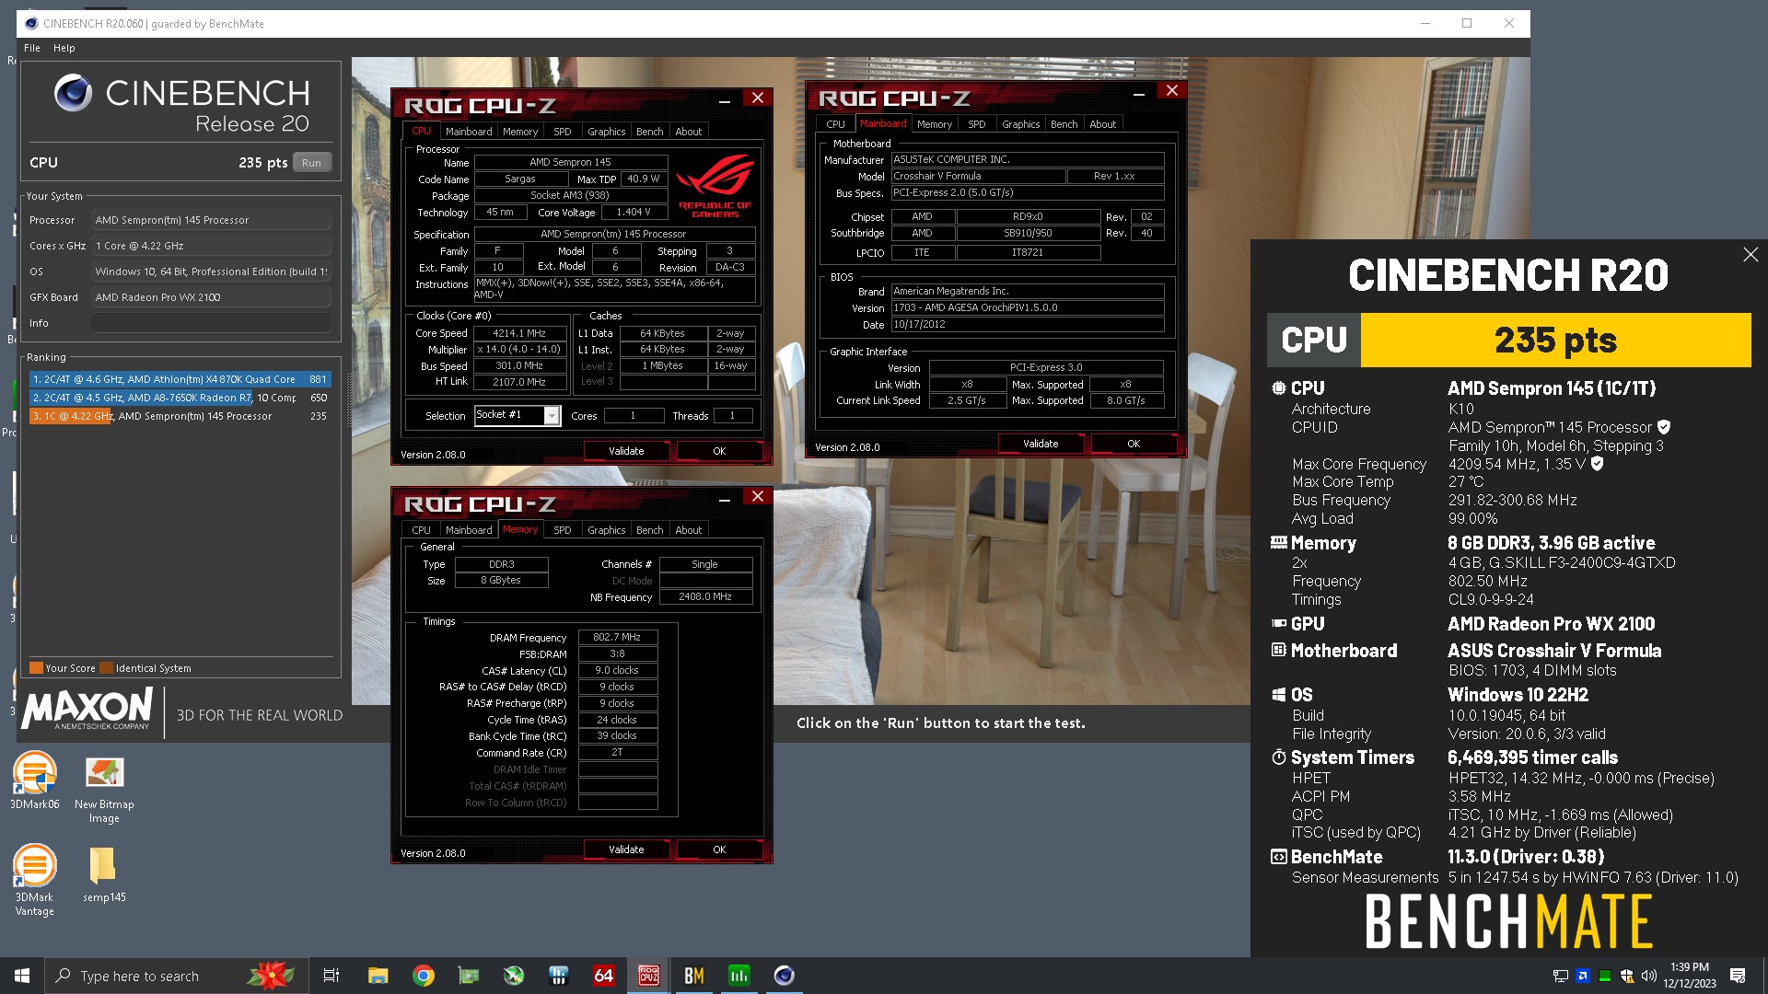Switch to the BenchMate BM taskbar icon
1768x994 pixels.
pyautogui.click(x=693, y=976)
